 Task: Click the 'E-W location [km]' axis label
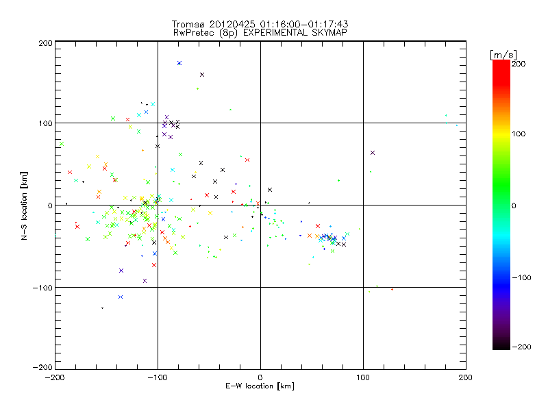260,386
